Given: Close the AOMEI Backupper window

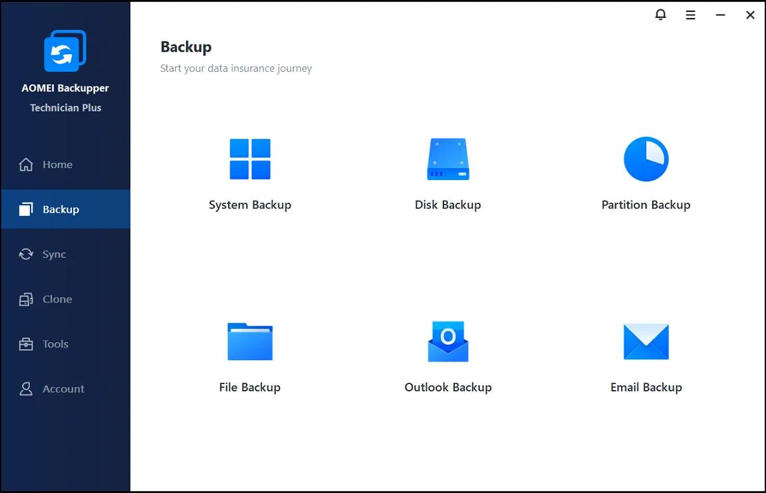Looking at the screenshot, I should 750,15.
